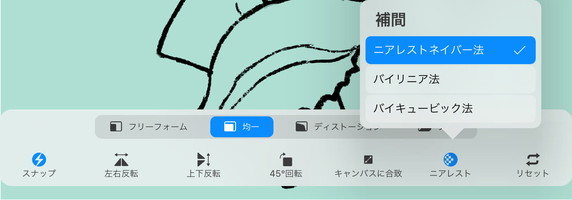
Task: Tap the スナップ text label
Action: 39,174
